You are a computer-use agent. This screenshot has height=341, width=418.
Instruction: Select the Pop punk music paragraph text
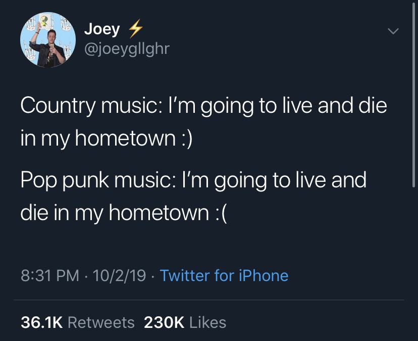point(193,196)
